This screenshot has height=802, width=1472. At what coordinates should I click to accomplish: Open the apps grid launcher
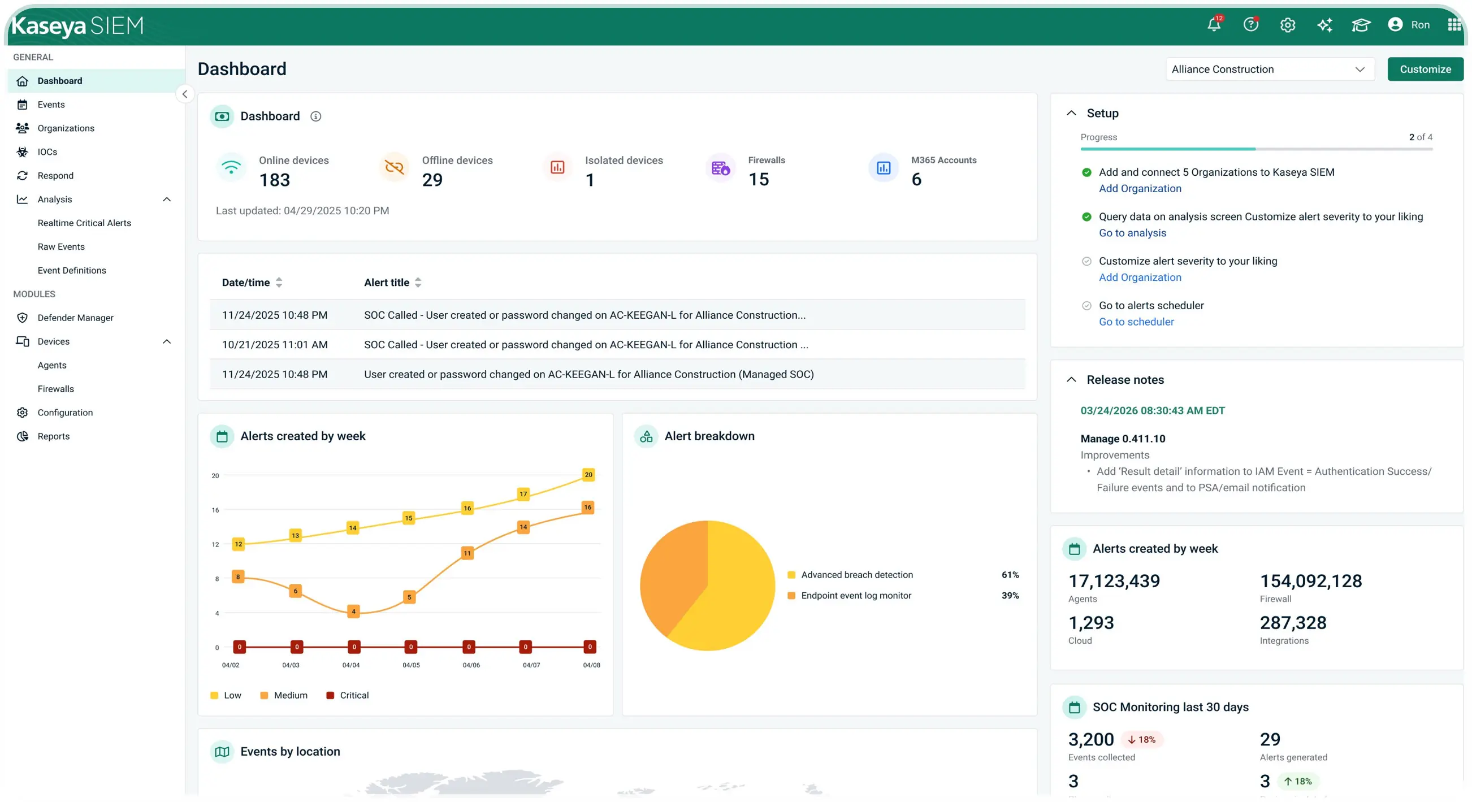click(1454, 24)
